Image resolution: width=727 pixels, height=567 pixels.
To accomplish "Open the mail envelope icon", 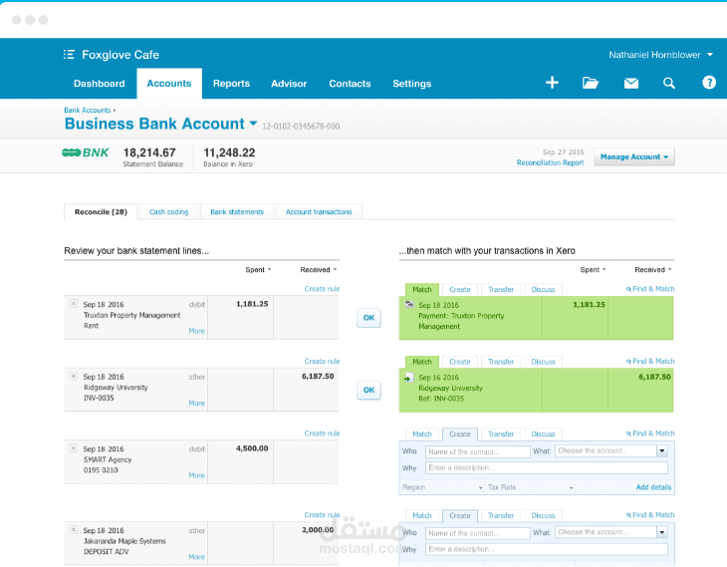I will [x=631, y=84].
